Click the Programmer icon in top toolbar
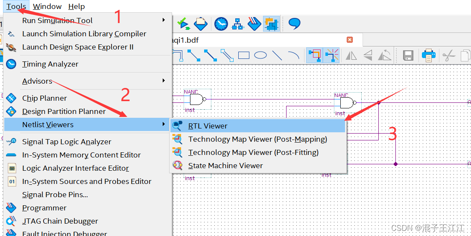This screenshot has height=236, width=471. (x=255, y=24)
